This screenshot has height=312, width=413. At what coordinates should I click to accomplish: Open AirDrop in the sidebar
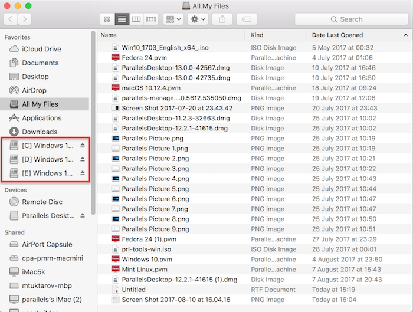[45, 90]
